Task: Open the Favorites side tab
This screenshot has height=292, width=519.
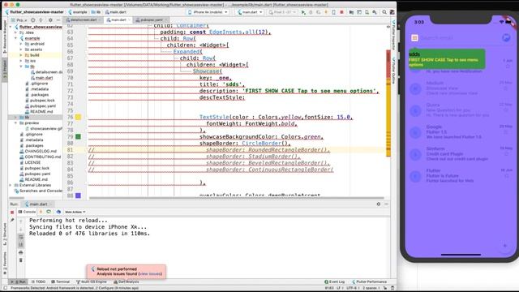Action: (5, 264)
